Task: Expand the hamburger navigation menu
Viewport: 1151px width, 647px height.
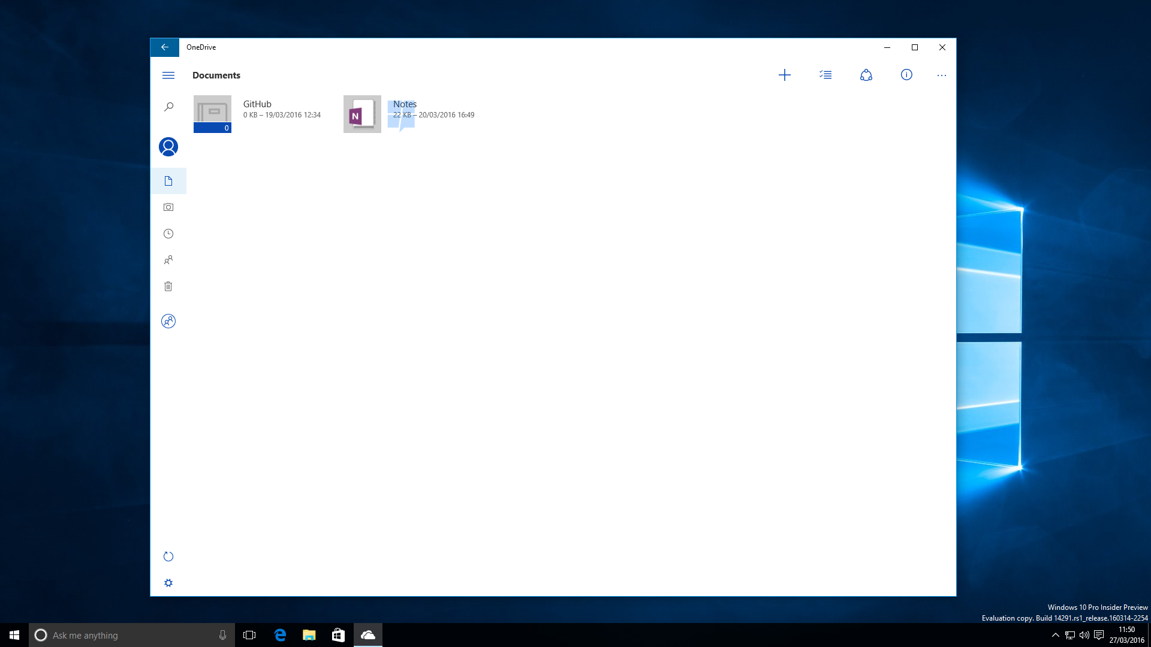Action: click(168, 75)
